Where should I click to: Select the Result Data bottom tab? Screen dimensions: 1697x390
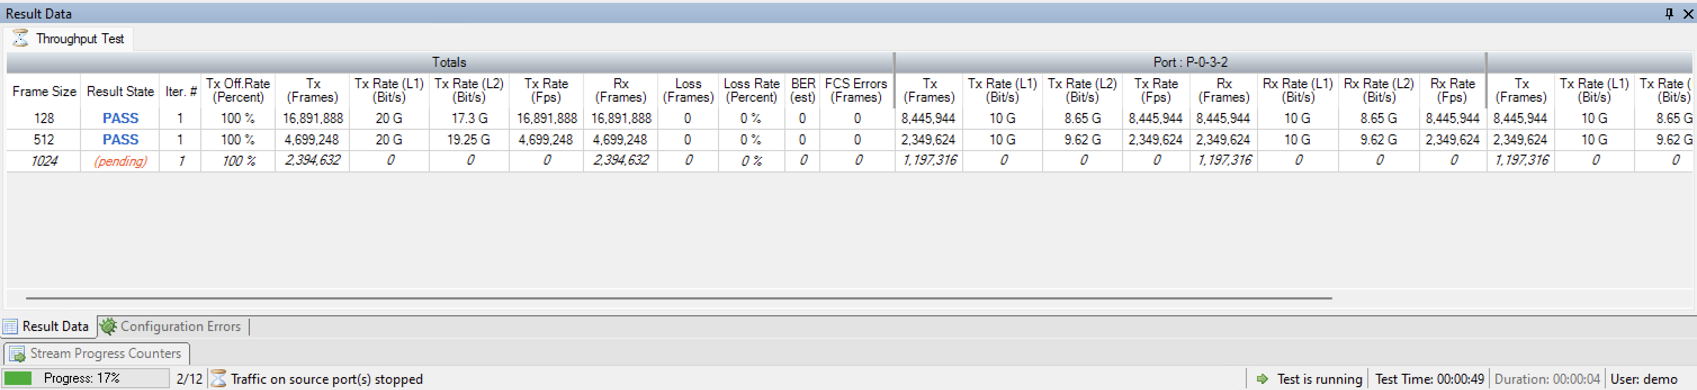(x=55, y=326)
